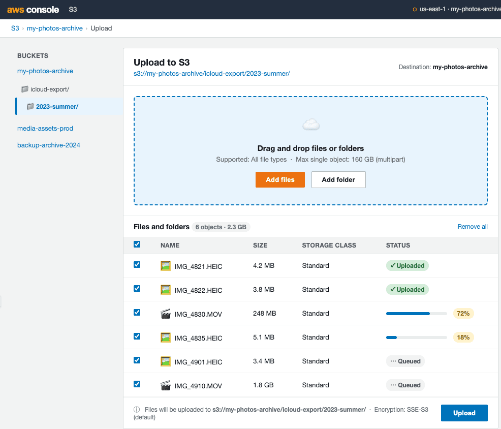Click the image thumbnail icon for IMG_4821.HEIC
501x429 pixels.
pos(165,265)
